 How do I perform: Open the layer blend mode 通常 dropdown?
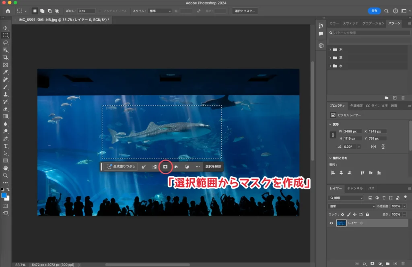(351, 206)
